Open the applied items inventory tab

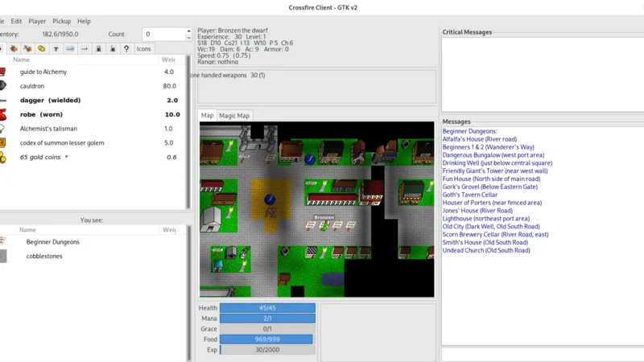tap(14, 49)
